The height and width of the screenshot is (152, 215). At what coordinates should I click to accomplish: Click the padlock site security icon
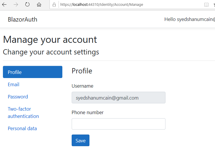pyautogui.click(x=54, y=5)
